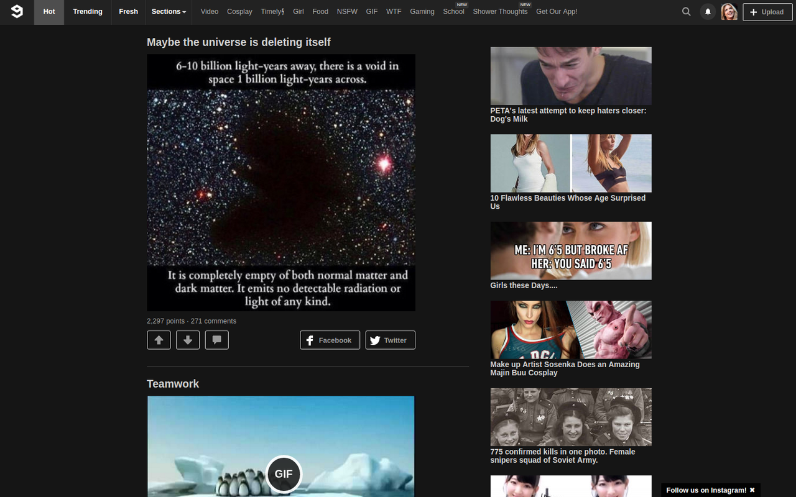796x497 pixels.
Task: Toggle to the Trending feed
Action: (x=88, y=11)
